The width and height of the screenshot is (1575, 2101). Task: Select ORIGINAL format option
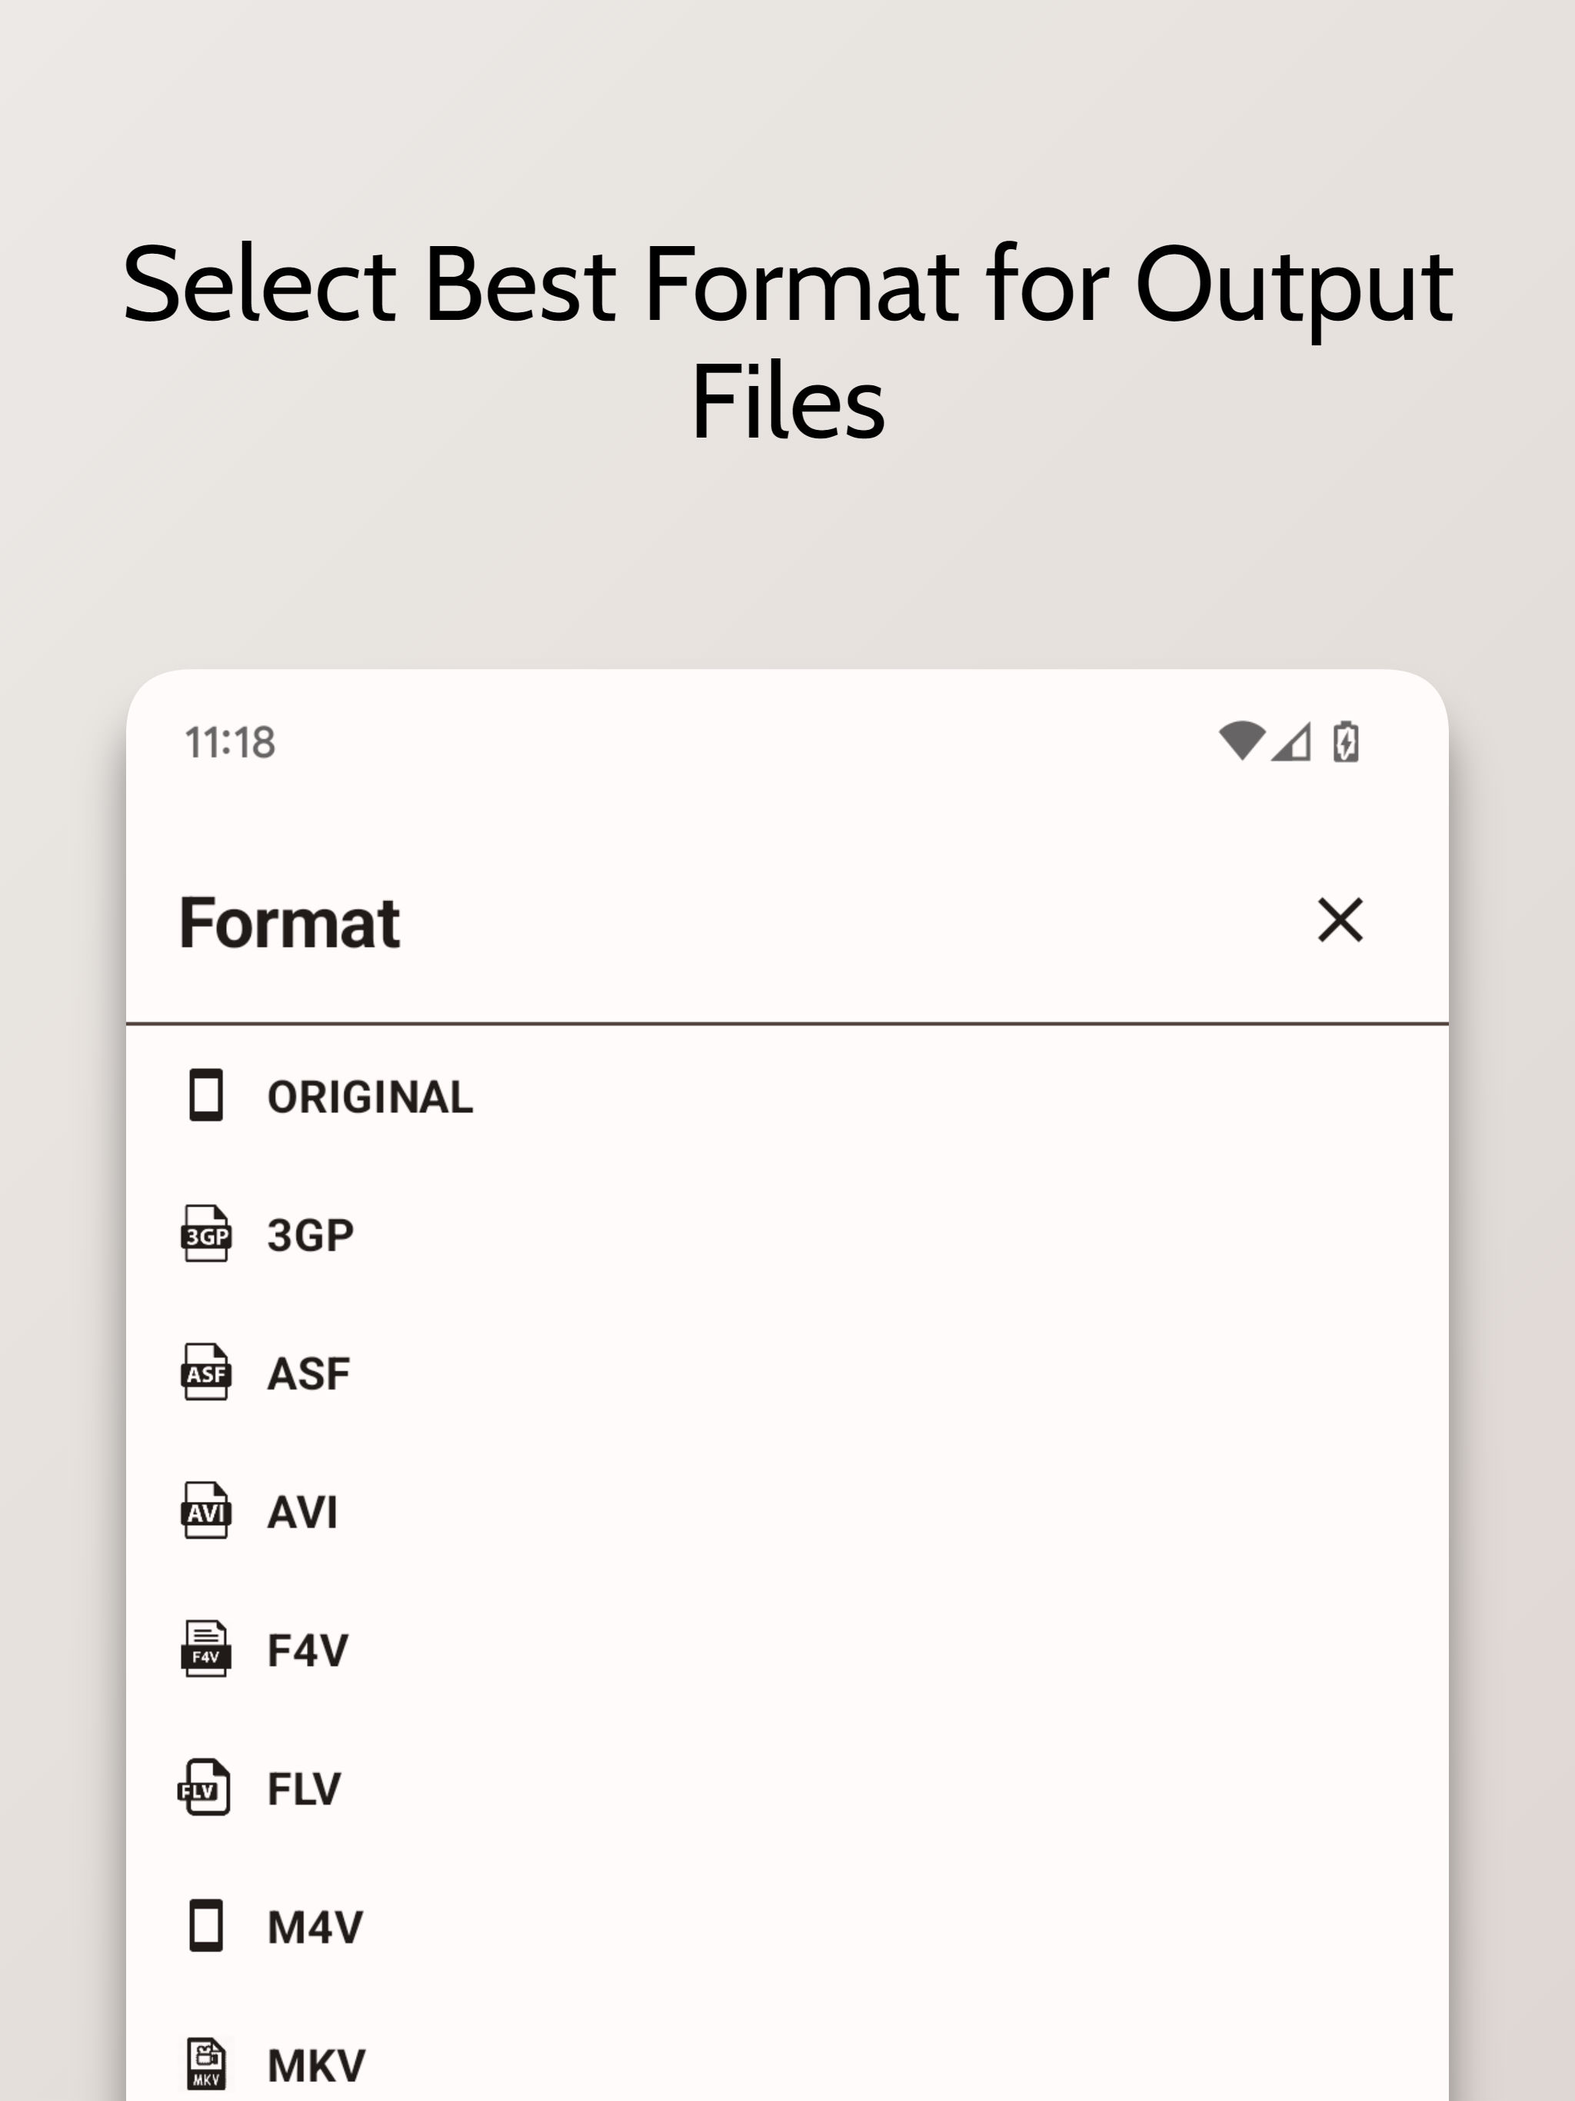click(370, 1097)
